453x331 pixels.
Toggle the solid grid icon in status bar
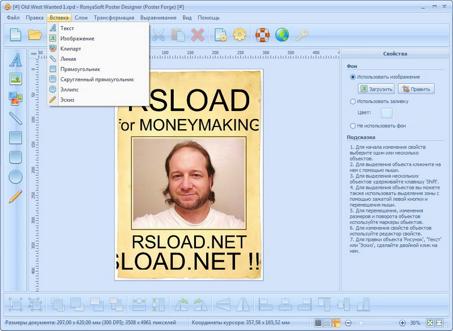[318, 322]
